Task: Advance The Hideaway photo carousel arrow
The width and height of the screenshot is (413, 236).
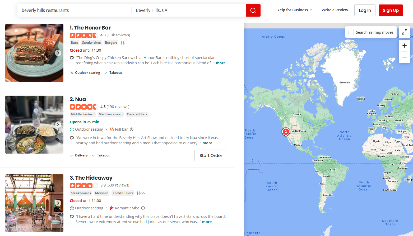Action: [x=58, y=203]
